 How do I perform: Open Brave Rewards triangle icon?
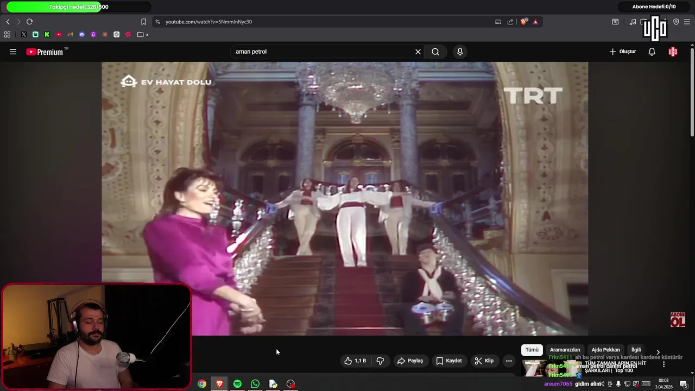(535, 22)
